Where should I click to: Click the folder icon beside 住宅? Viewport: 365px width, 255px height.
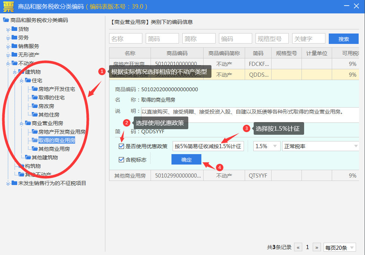click(x=28, y=80)
